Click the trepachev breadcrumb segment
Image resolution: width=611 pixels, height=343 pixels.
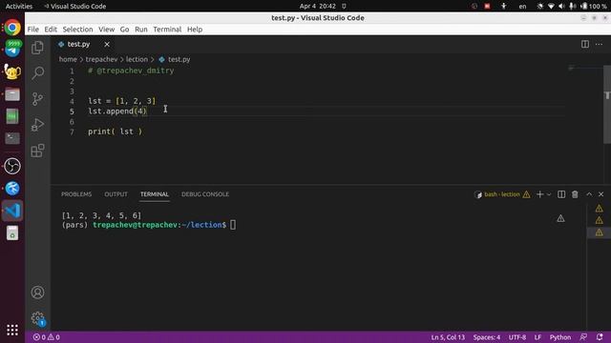click(x=101, y=59)
